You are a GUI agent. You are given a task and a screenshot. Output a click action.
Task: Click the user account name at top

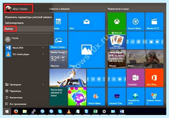pyautogui.click(x=20, y=9)
